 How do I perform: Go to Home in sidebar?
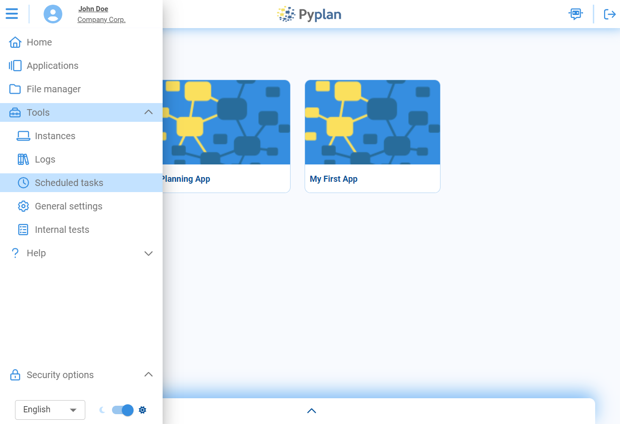coord(39,42)
